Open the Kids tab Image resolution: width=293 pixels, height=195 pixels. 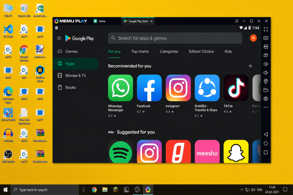click(x=228, y=51)
